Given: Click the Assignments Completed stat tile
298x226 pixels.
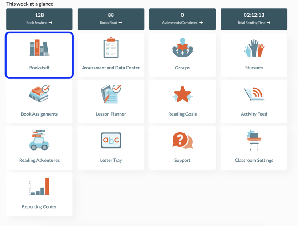Looking at the screenshot, I should click(182, 19).
